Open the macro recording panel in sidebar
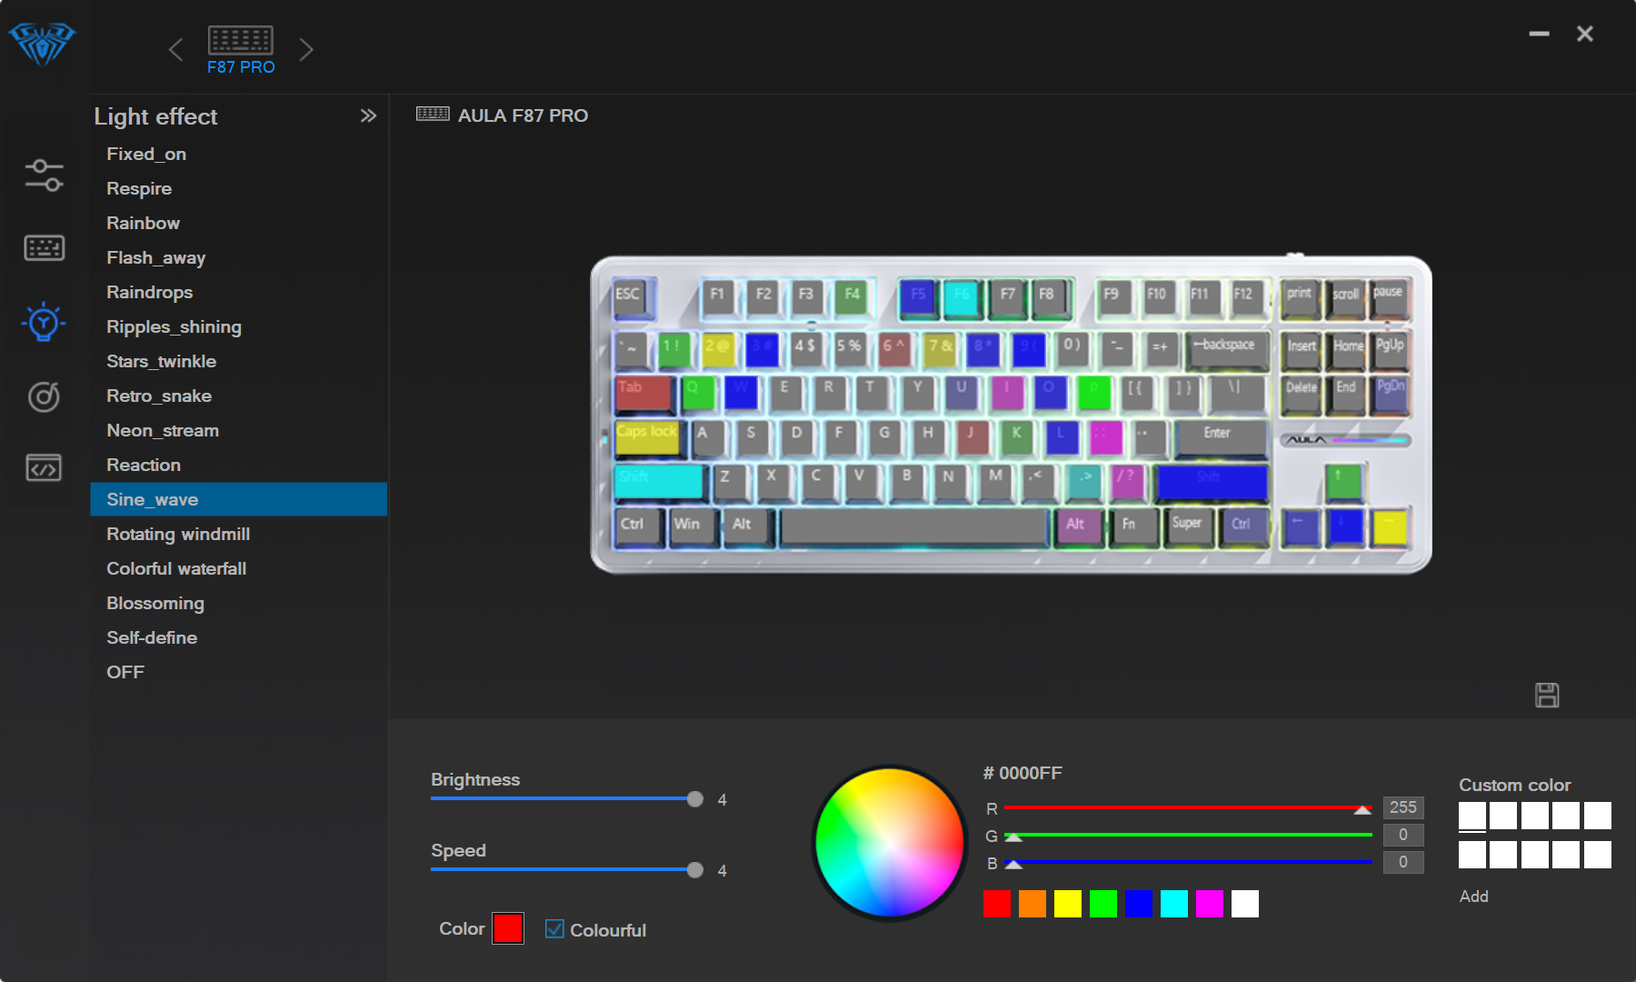Viewport: 1636px width, 982px height. 43,397
